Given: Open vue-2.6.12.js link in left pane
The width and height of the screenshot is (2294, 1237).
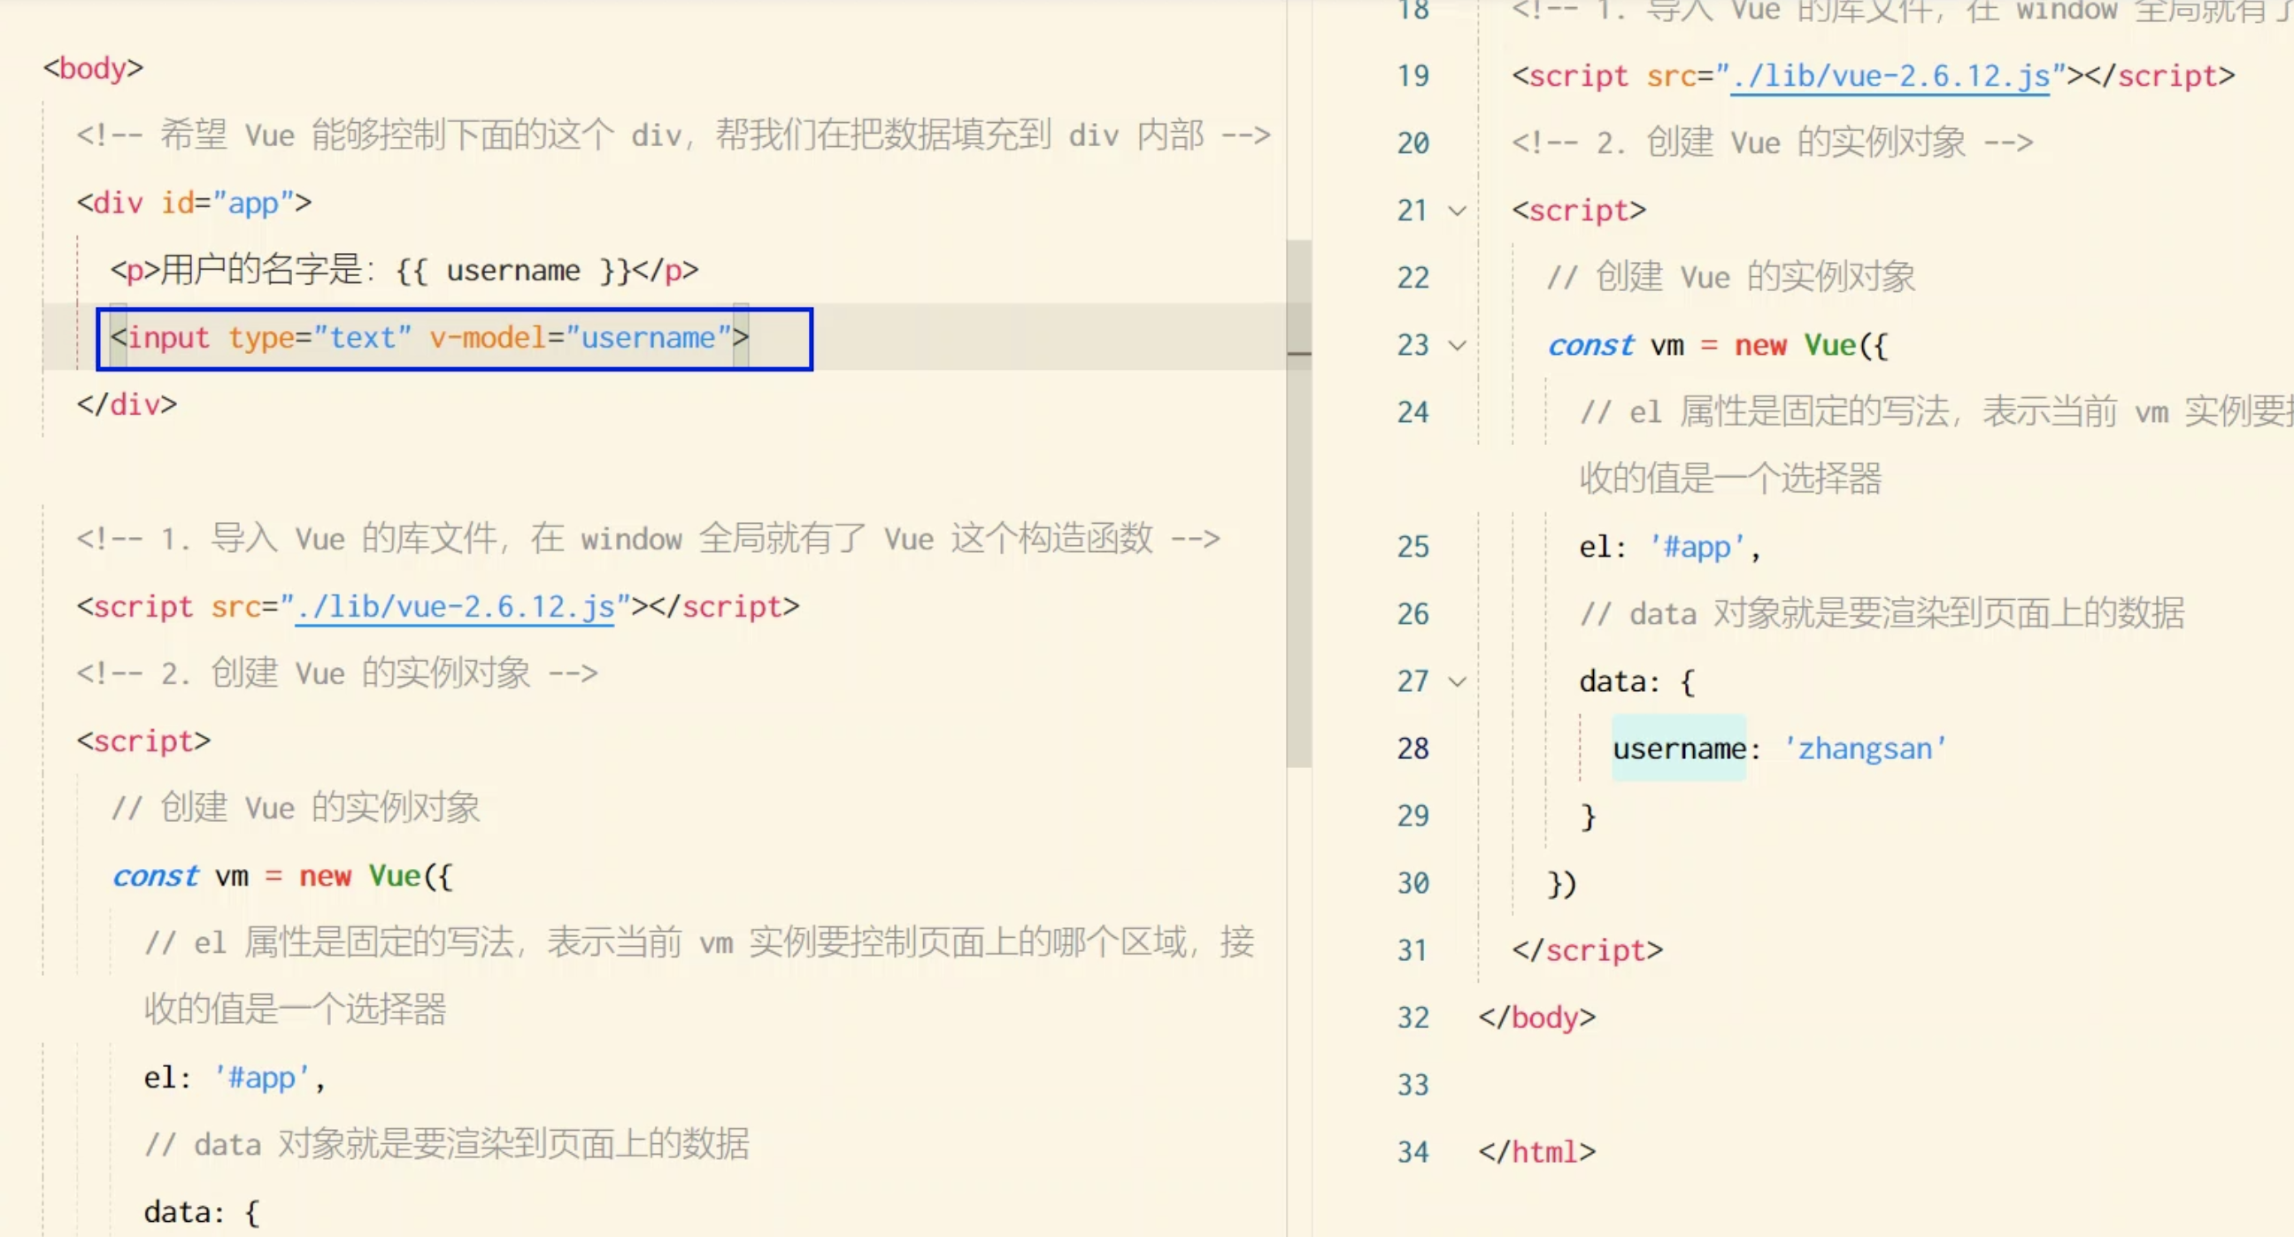Looking at the screenshot, I should [x=454, y=607].
